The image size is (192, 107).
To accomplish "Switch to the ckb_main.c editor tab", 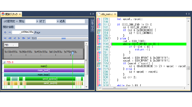I will [x=107, y=14].
